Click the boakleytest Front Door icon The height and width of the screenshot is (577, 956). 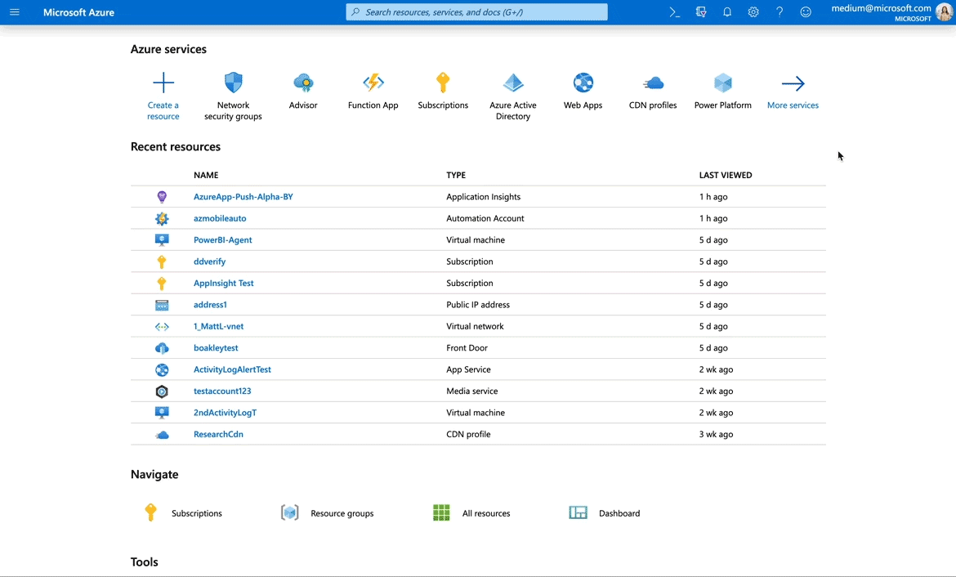pos(162,348)
